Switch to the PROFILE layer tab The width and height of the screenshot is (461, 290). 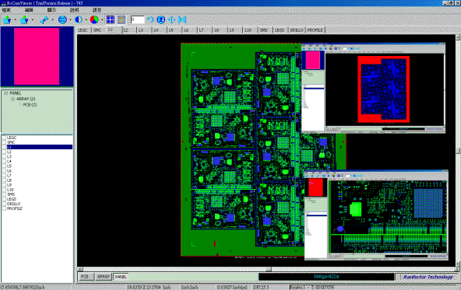315,30
